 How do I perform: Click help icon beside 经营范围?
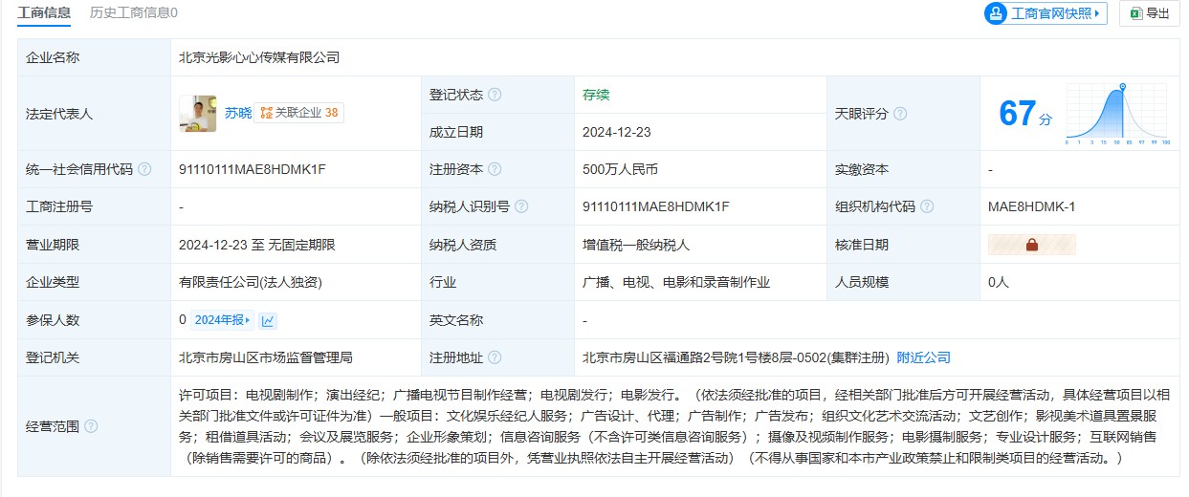(91, 426)
